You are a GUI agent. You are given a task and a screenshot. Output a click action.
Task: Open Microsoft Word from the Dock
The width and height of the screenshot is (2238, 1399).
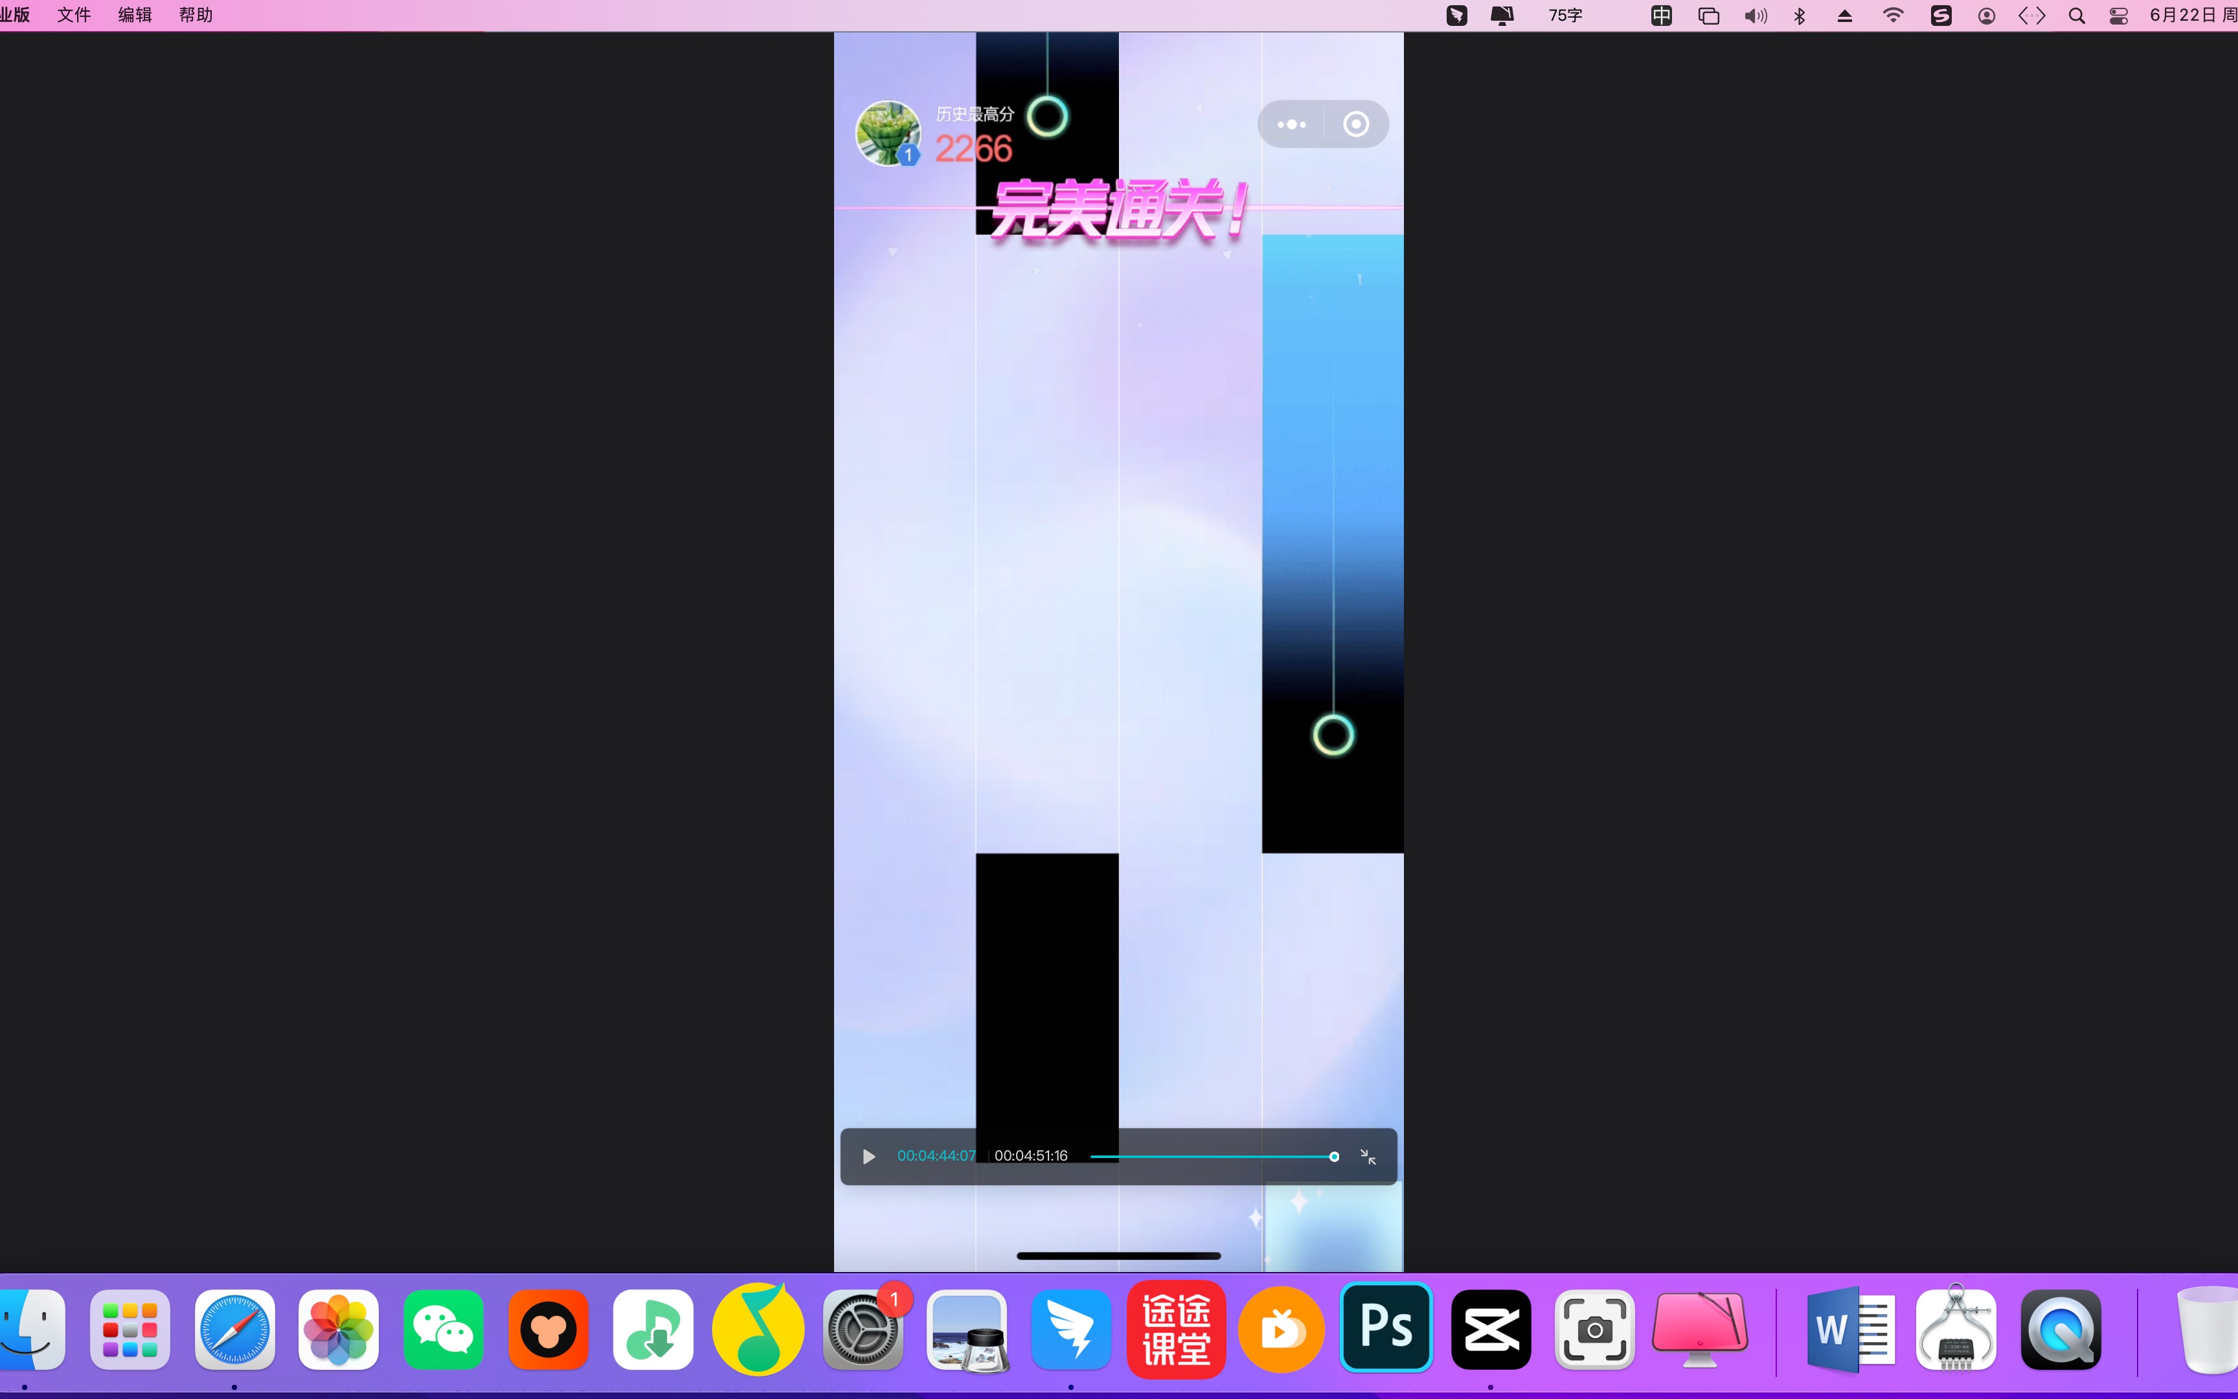(x=1851, y=1330)
